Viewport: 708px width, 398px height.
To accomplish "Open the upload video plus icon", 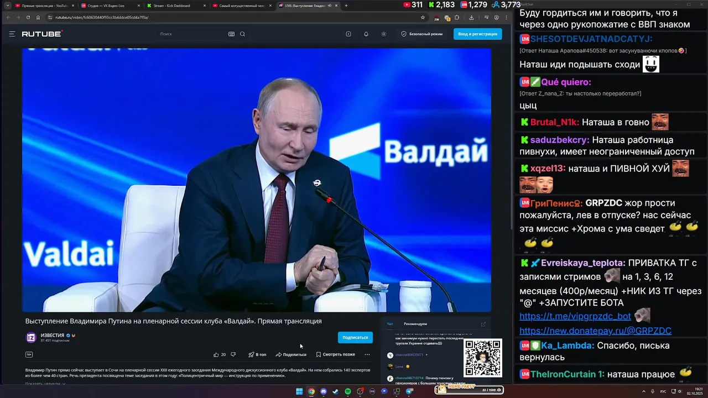I will point(348,34).
